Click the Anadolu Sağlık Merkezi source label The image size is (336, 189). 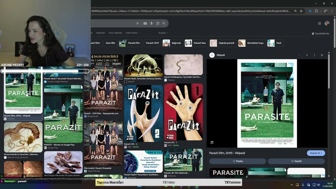coord(57,82)
